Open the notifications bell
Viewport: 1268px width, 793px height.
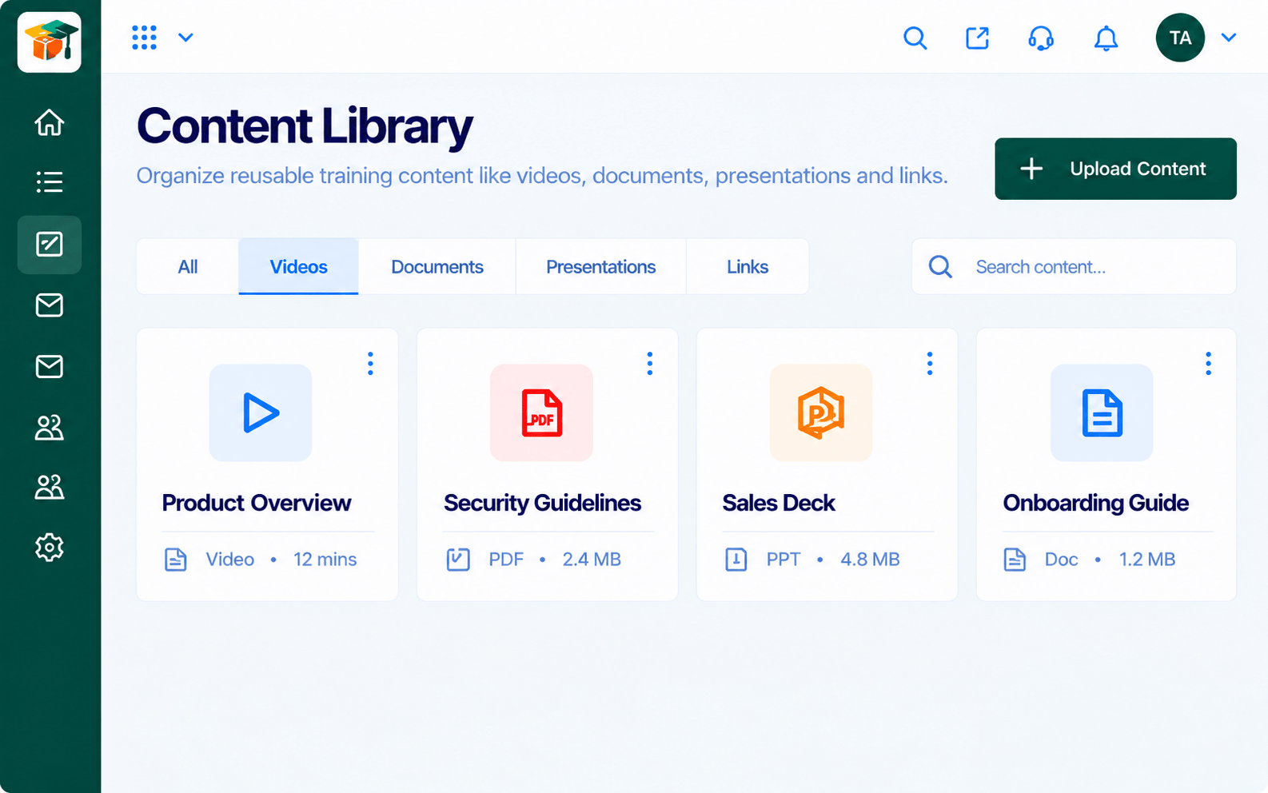click(1106, 38)
